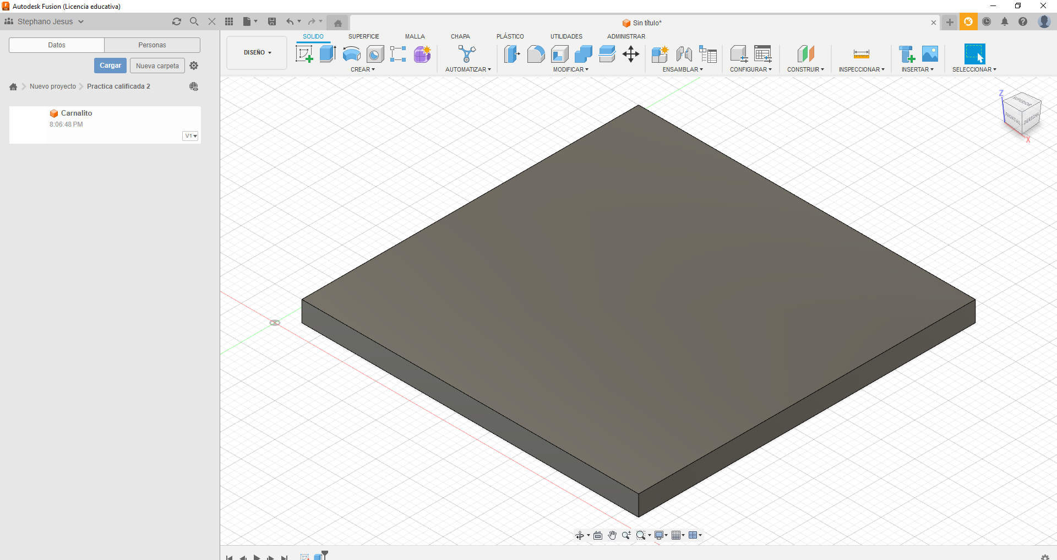Expand the AUTOMATIZAR menu
Viewport: 1057px width, 560px height.
(x=468, y=69)
